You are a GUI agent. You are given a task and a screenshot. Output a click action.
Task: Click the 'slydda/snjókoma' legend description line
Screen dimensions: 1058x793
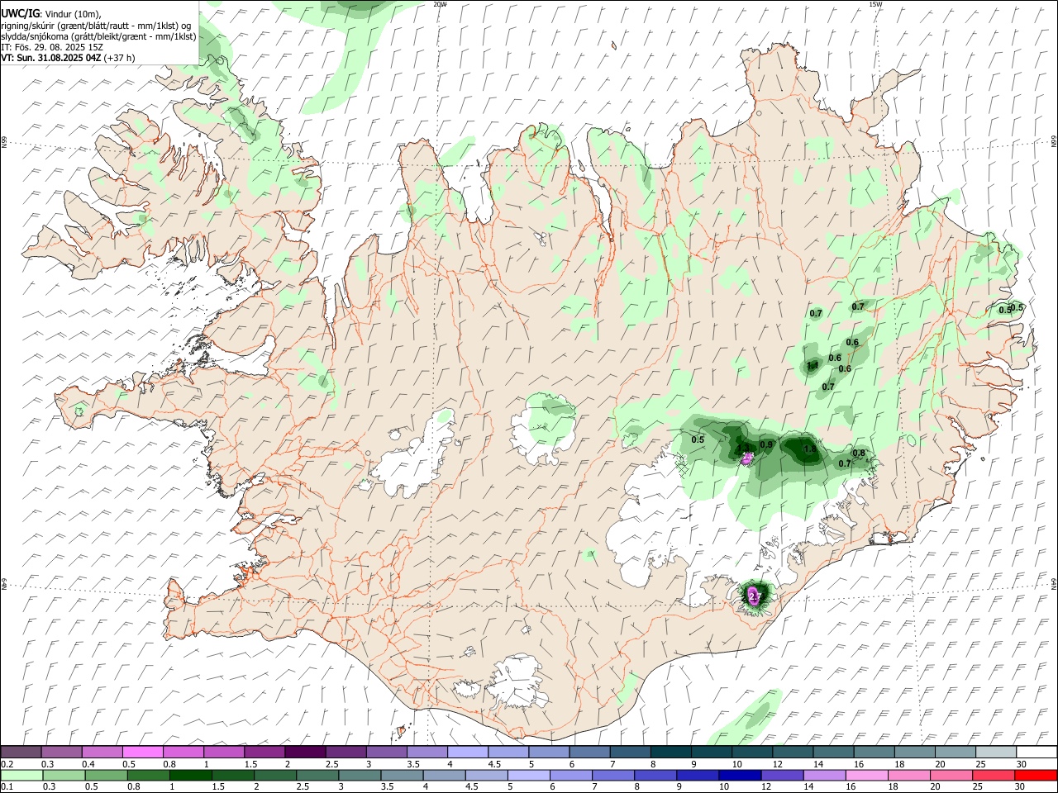coord(98,36)
